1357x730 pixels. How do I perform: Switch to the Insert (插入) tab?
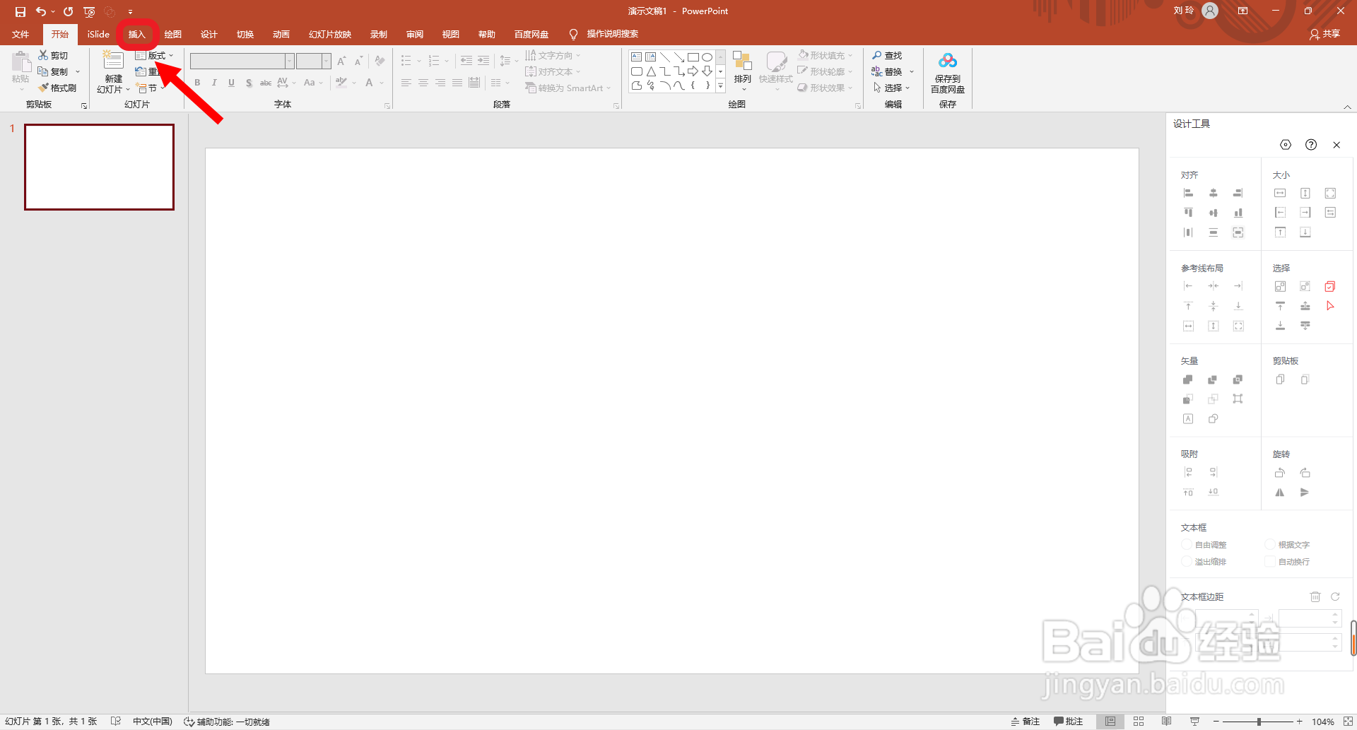[136, 34]
